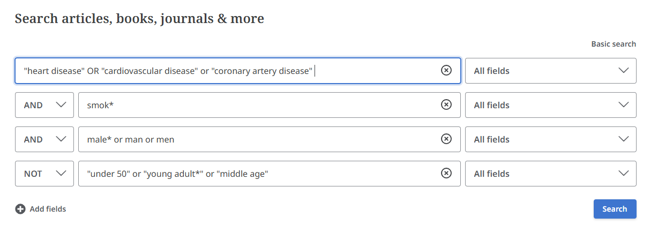The image size is (658, 232).
Task: Expand All fields dropdown for first row
Action: (x=551, y=71)
